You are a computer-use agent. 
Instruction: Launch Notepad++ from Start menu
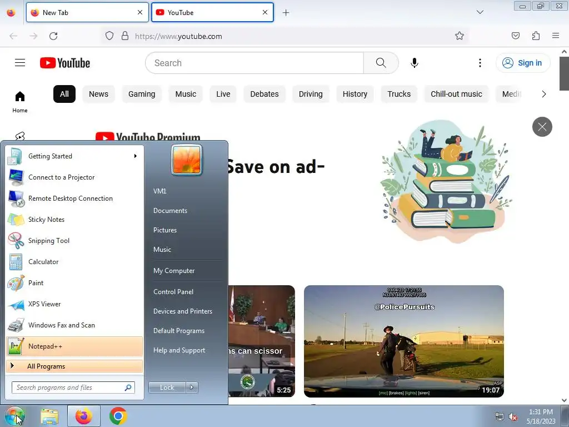[74, 346]
